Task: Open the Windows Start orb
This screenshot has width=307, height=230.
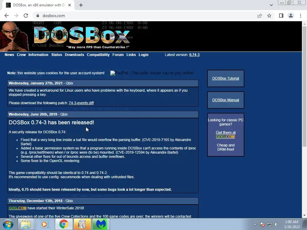Action: [x=8, y=224]
